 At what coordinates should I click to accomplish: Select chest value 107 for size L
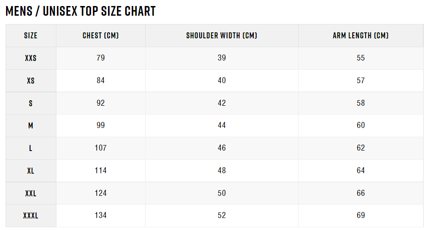pos(101,148)
